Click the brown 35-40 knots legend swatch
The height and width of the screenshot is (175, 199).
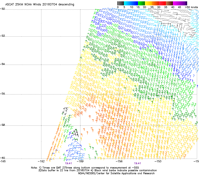169,3
